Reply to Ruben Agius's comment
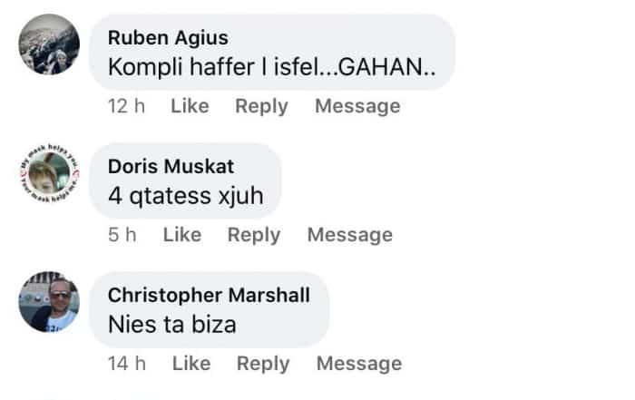 point(261,106)
